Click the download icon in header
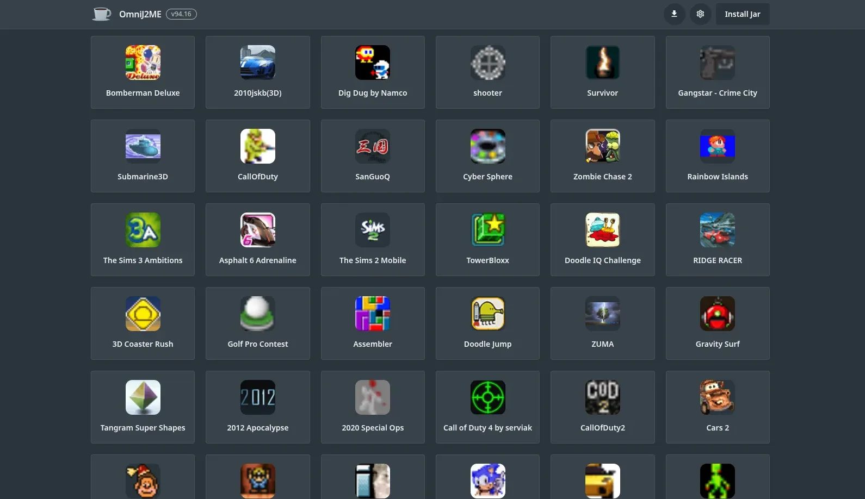 (x=674, y=14)
